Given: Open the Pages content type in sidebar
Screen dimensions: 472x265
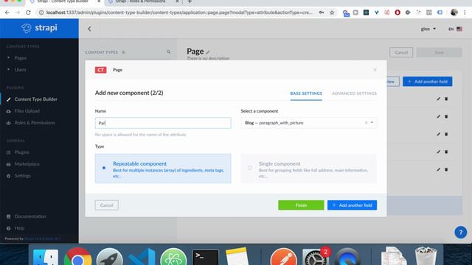Looking at the screenshot, I should (x=21, y=57).
